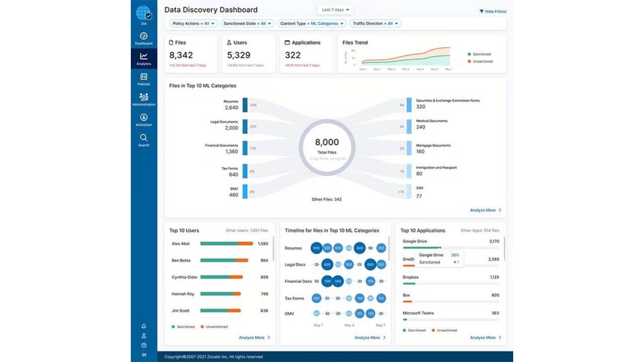This screenshot has width=644, height=362.
Task: Click the Resumes category bar, 2,640 files
Action: click(245, 105)
